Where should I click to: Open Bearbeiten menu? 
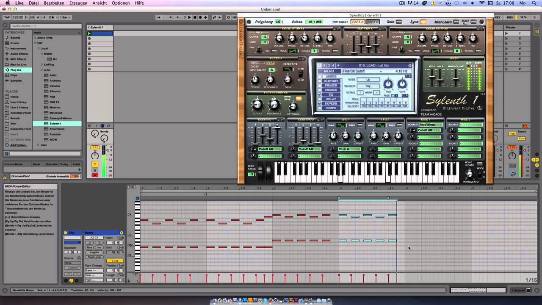54,3
